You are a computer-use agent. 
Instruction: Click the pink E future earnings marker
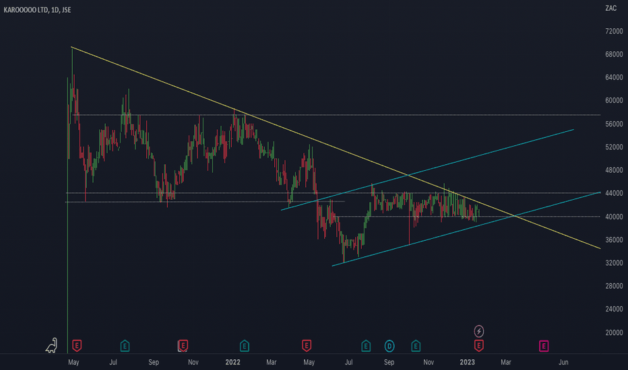(544, 346)
